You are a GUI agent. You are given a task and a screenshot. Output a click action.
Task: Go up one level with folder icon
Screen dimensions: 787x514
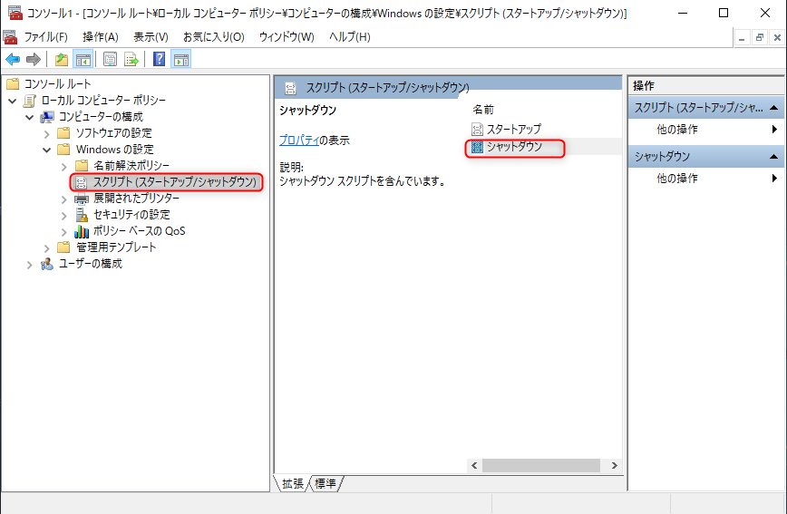point(62,59)
